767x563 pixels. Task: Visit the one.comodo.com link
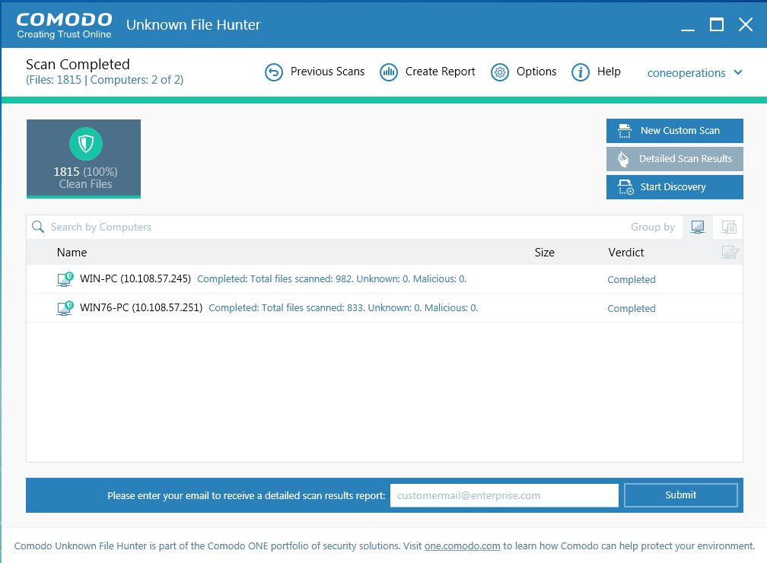point(463,546)
